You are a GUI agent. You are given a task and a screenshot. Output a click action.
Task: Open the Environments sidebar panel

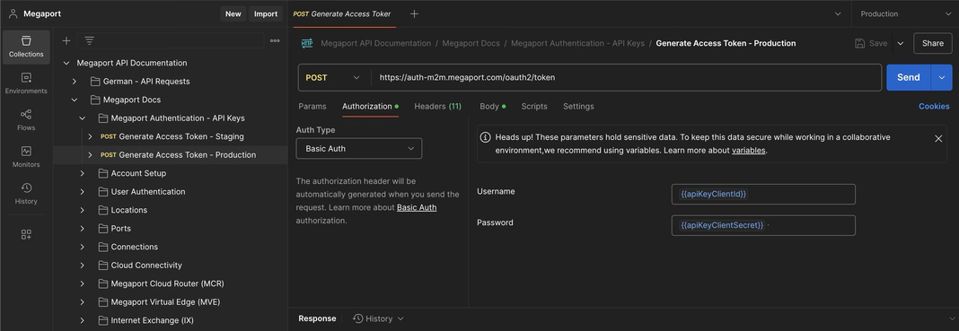point(26,83)
